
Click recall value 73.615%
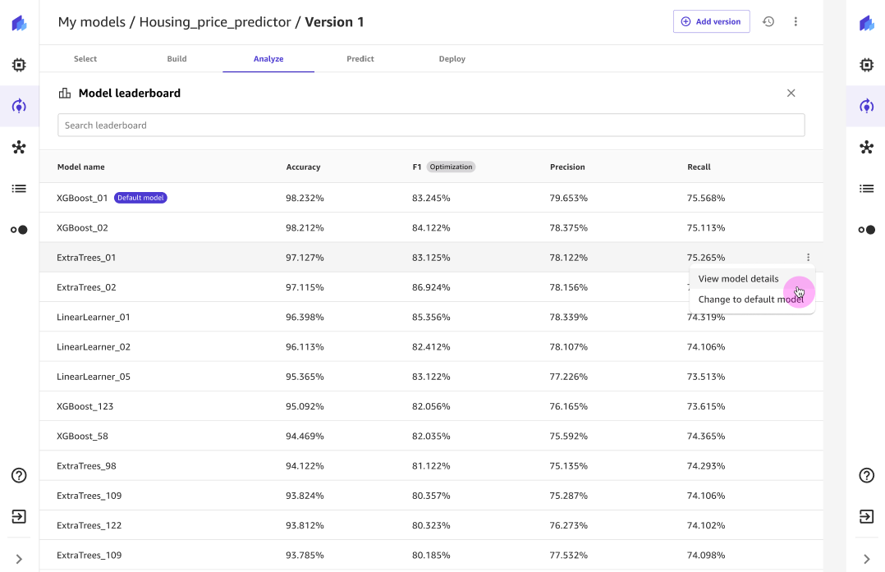pos(706,406)
